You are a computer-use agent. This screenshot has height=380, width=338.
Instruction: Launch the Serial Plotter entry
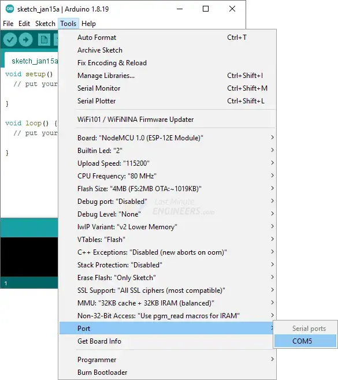point(168,101)
